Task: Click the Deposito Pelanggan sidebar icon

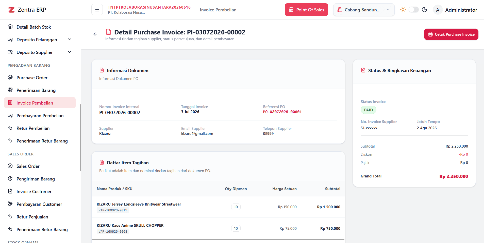Action: [x=10, y=39]
